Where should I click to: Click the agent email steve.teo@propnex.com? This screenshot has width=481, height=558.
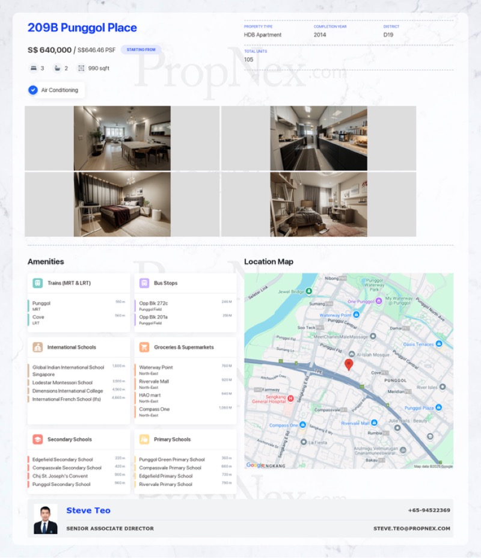click(x=411, y=529)
